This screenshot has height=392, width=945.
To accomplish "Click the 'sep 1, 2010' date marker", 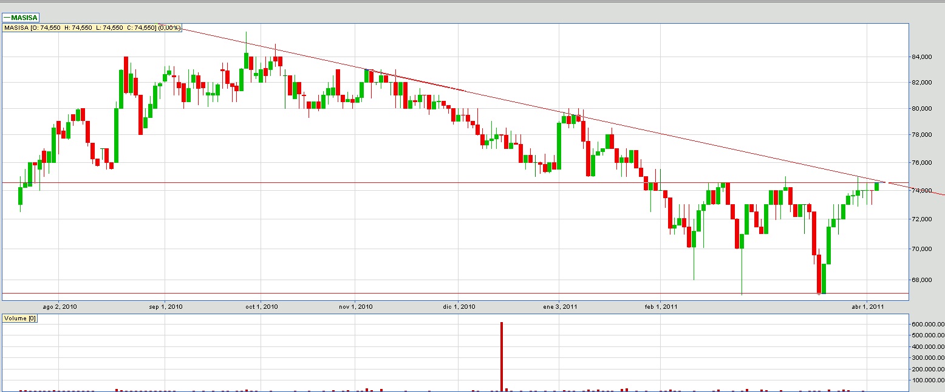I will (x=165, y=307).
